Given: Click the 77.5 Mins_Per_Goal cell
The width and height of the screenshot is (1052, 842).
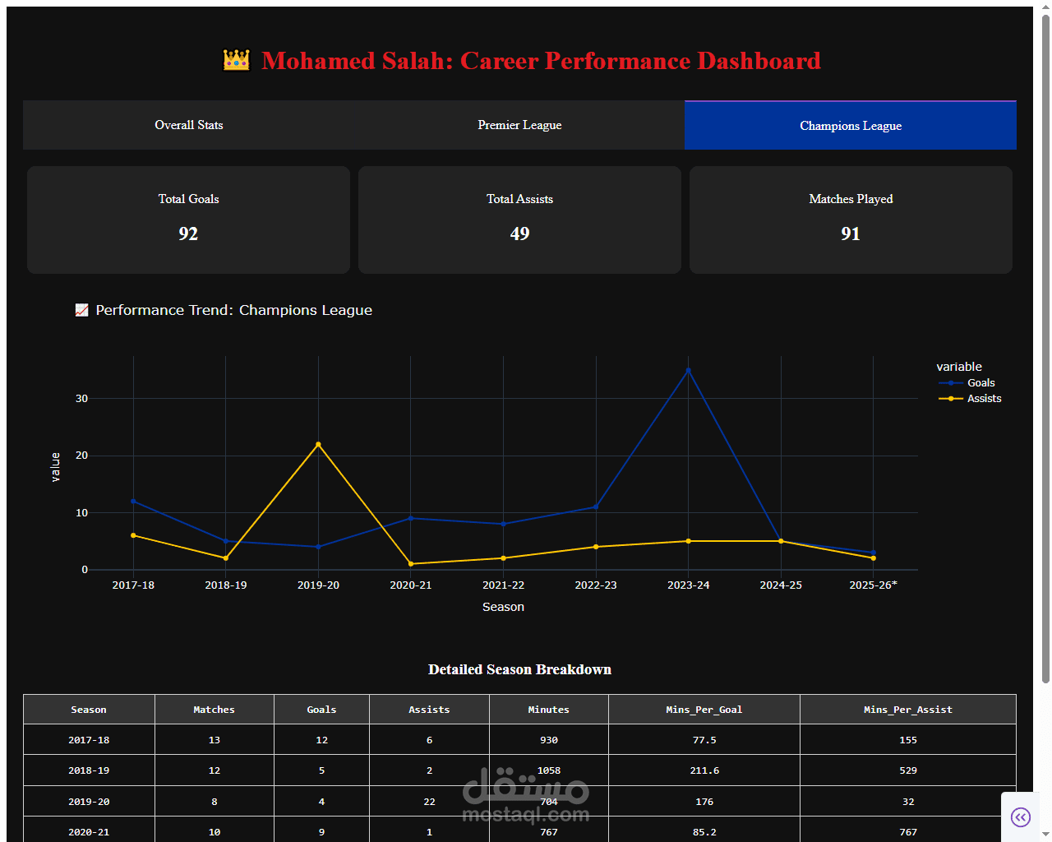Looking at the screenshot, I should [x=704, y=740].
